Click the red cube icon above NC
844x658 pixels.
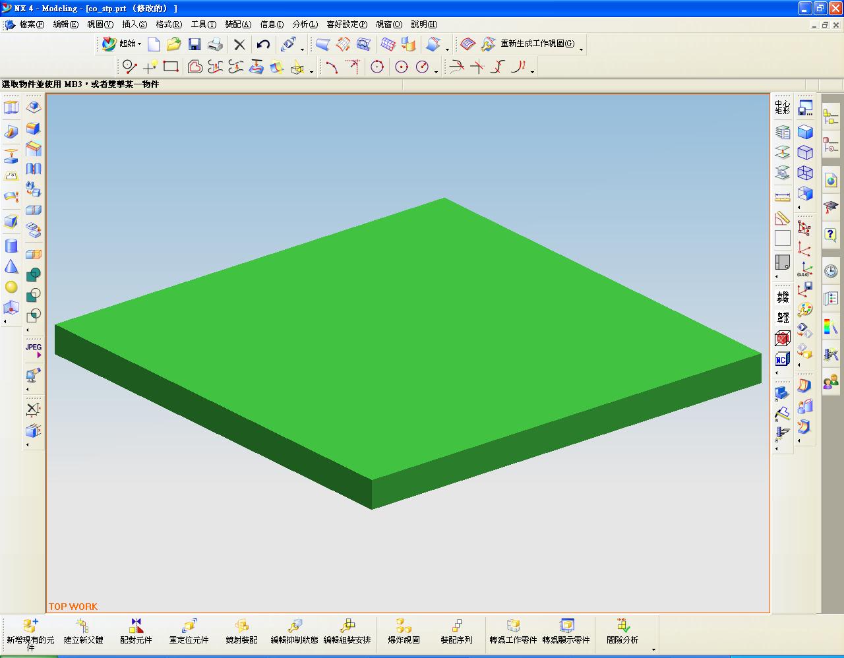point(783,338)
